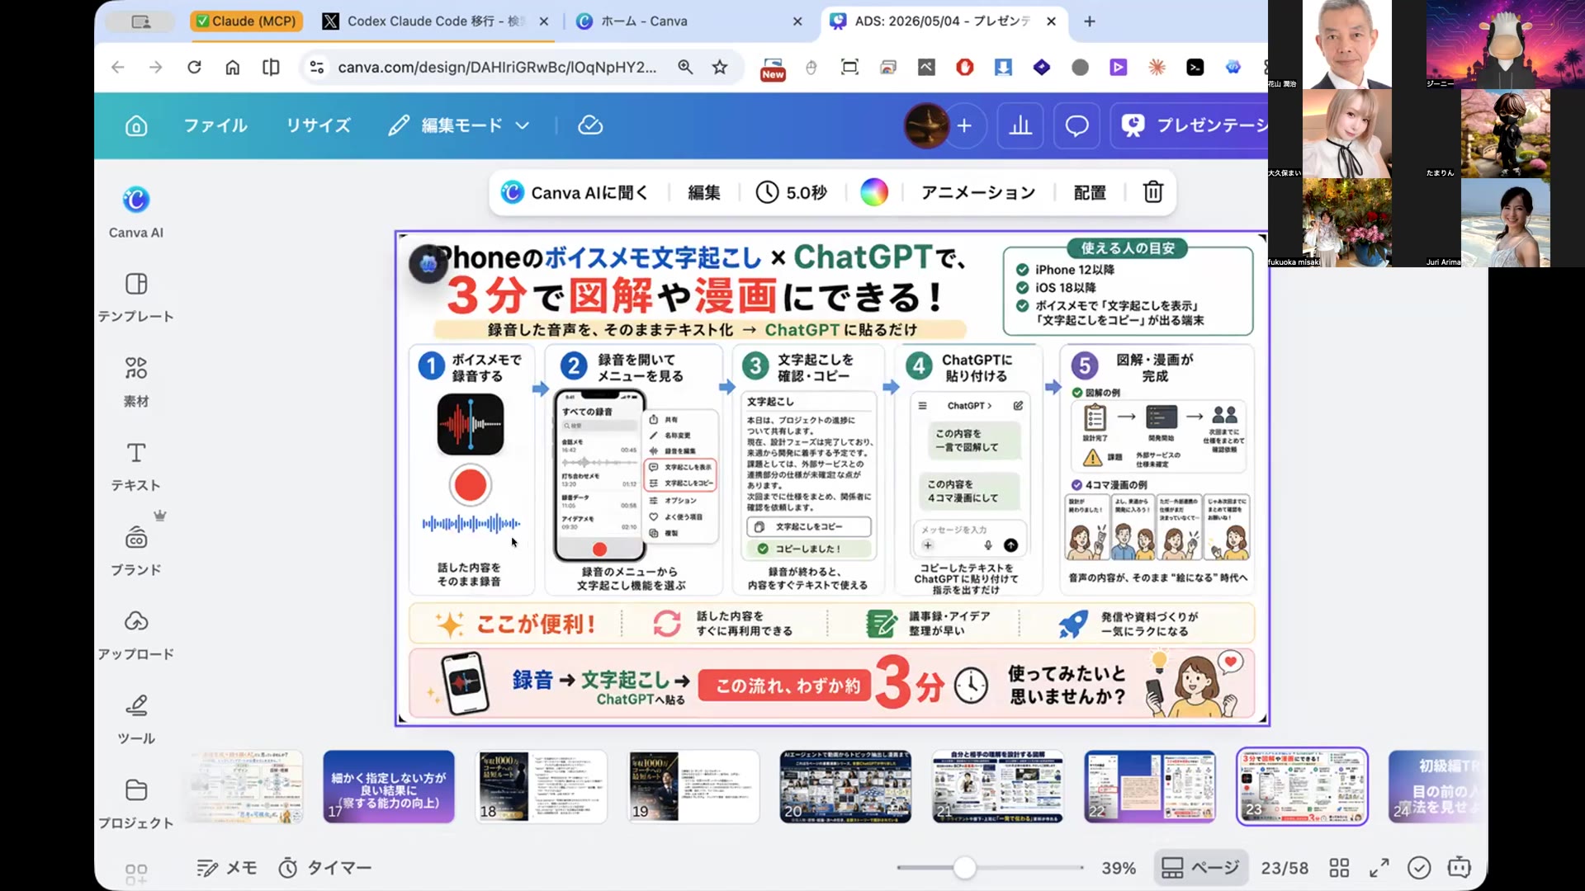Open a new browser tab
Viewport: 1585px width, 891px height.
click(1090, 21)
